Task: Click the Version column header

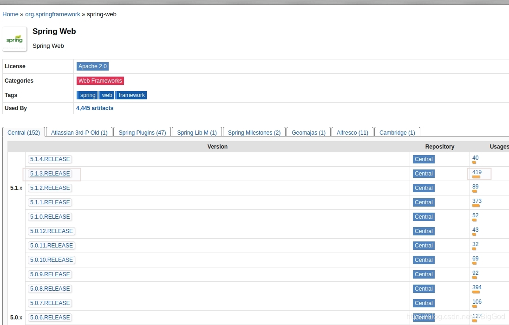Action: tap(217, 147)
